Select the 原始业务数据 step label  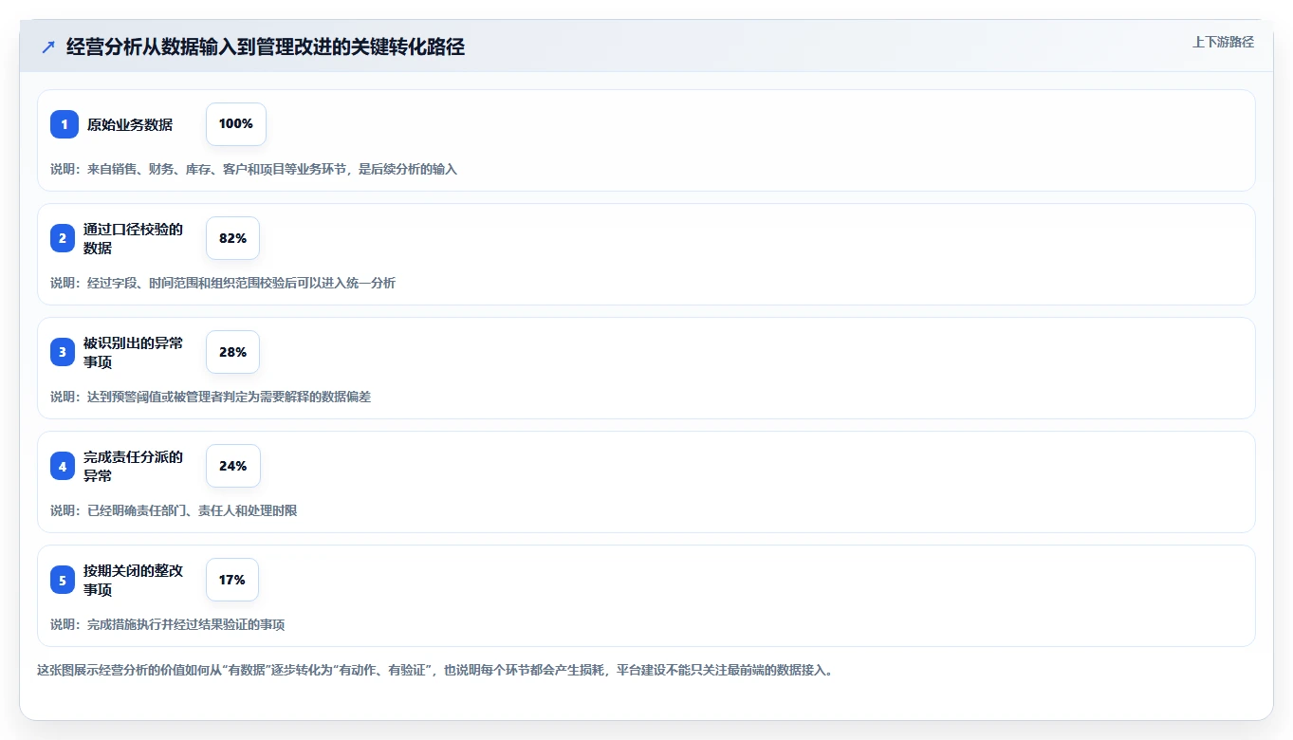[130, 124]
